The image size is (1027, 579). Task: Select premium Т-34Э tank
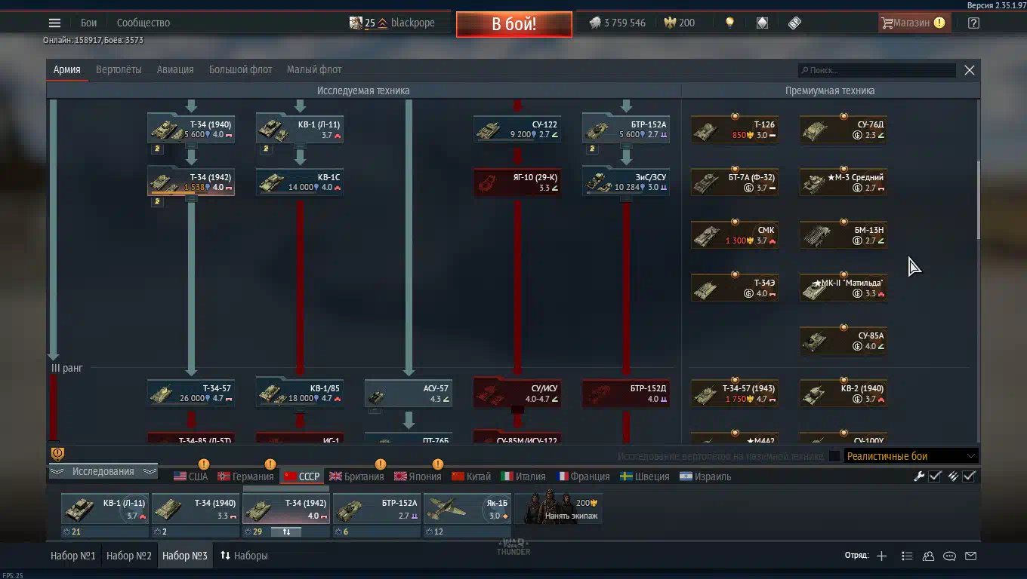735,287
